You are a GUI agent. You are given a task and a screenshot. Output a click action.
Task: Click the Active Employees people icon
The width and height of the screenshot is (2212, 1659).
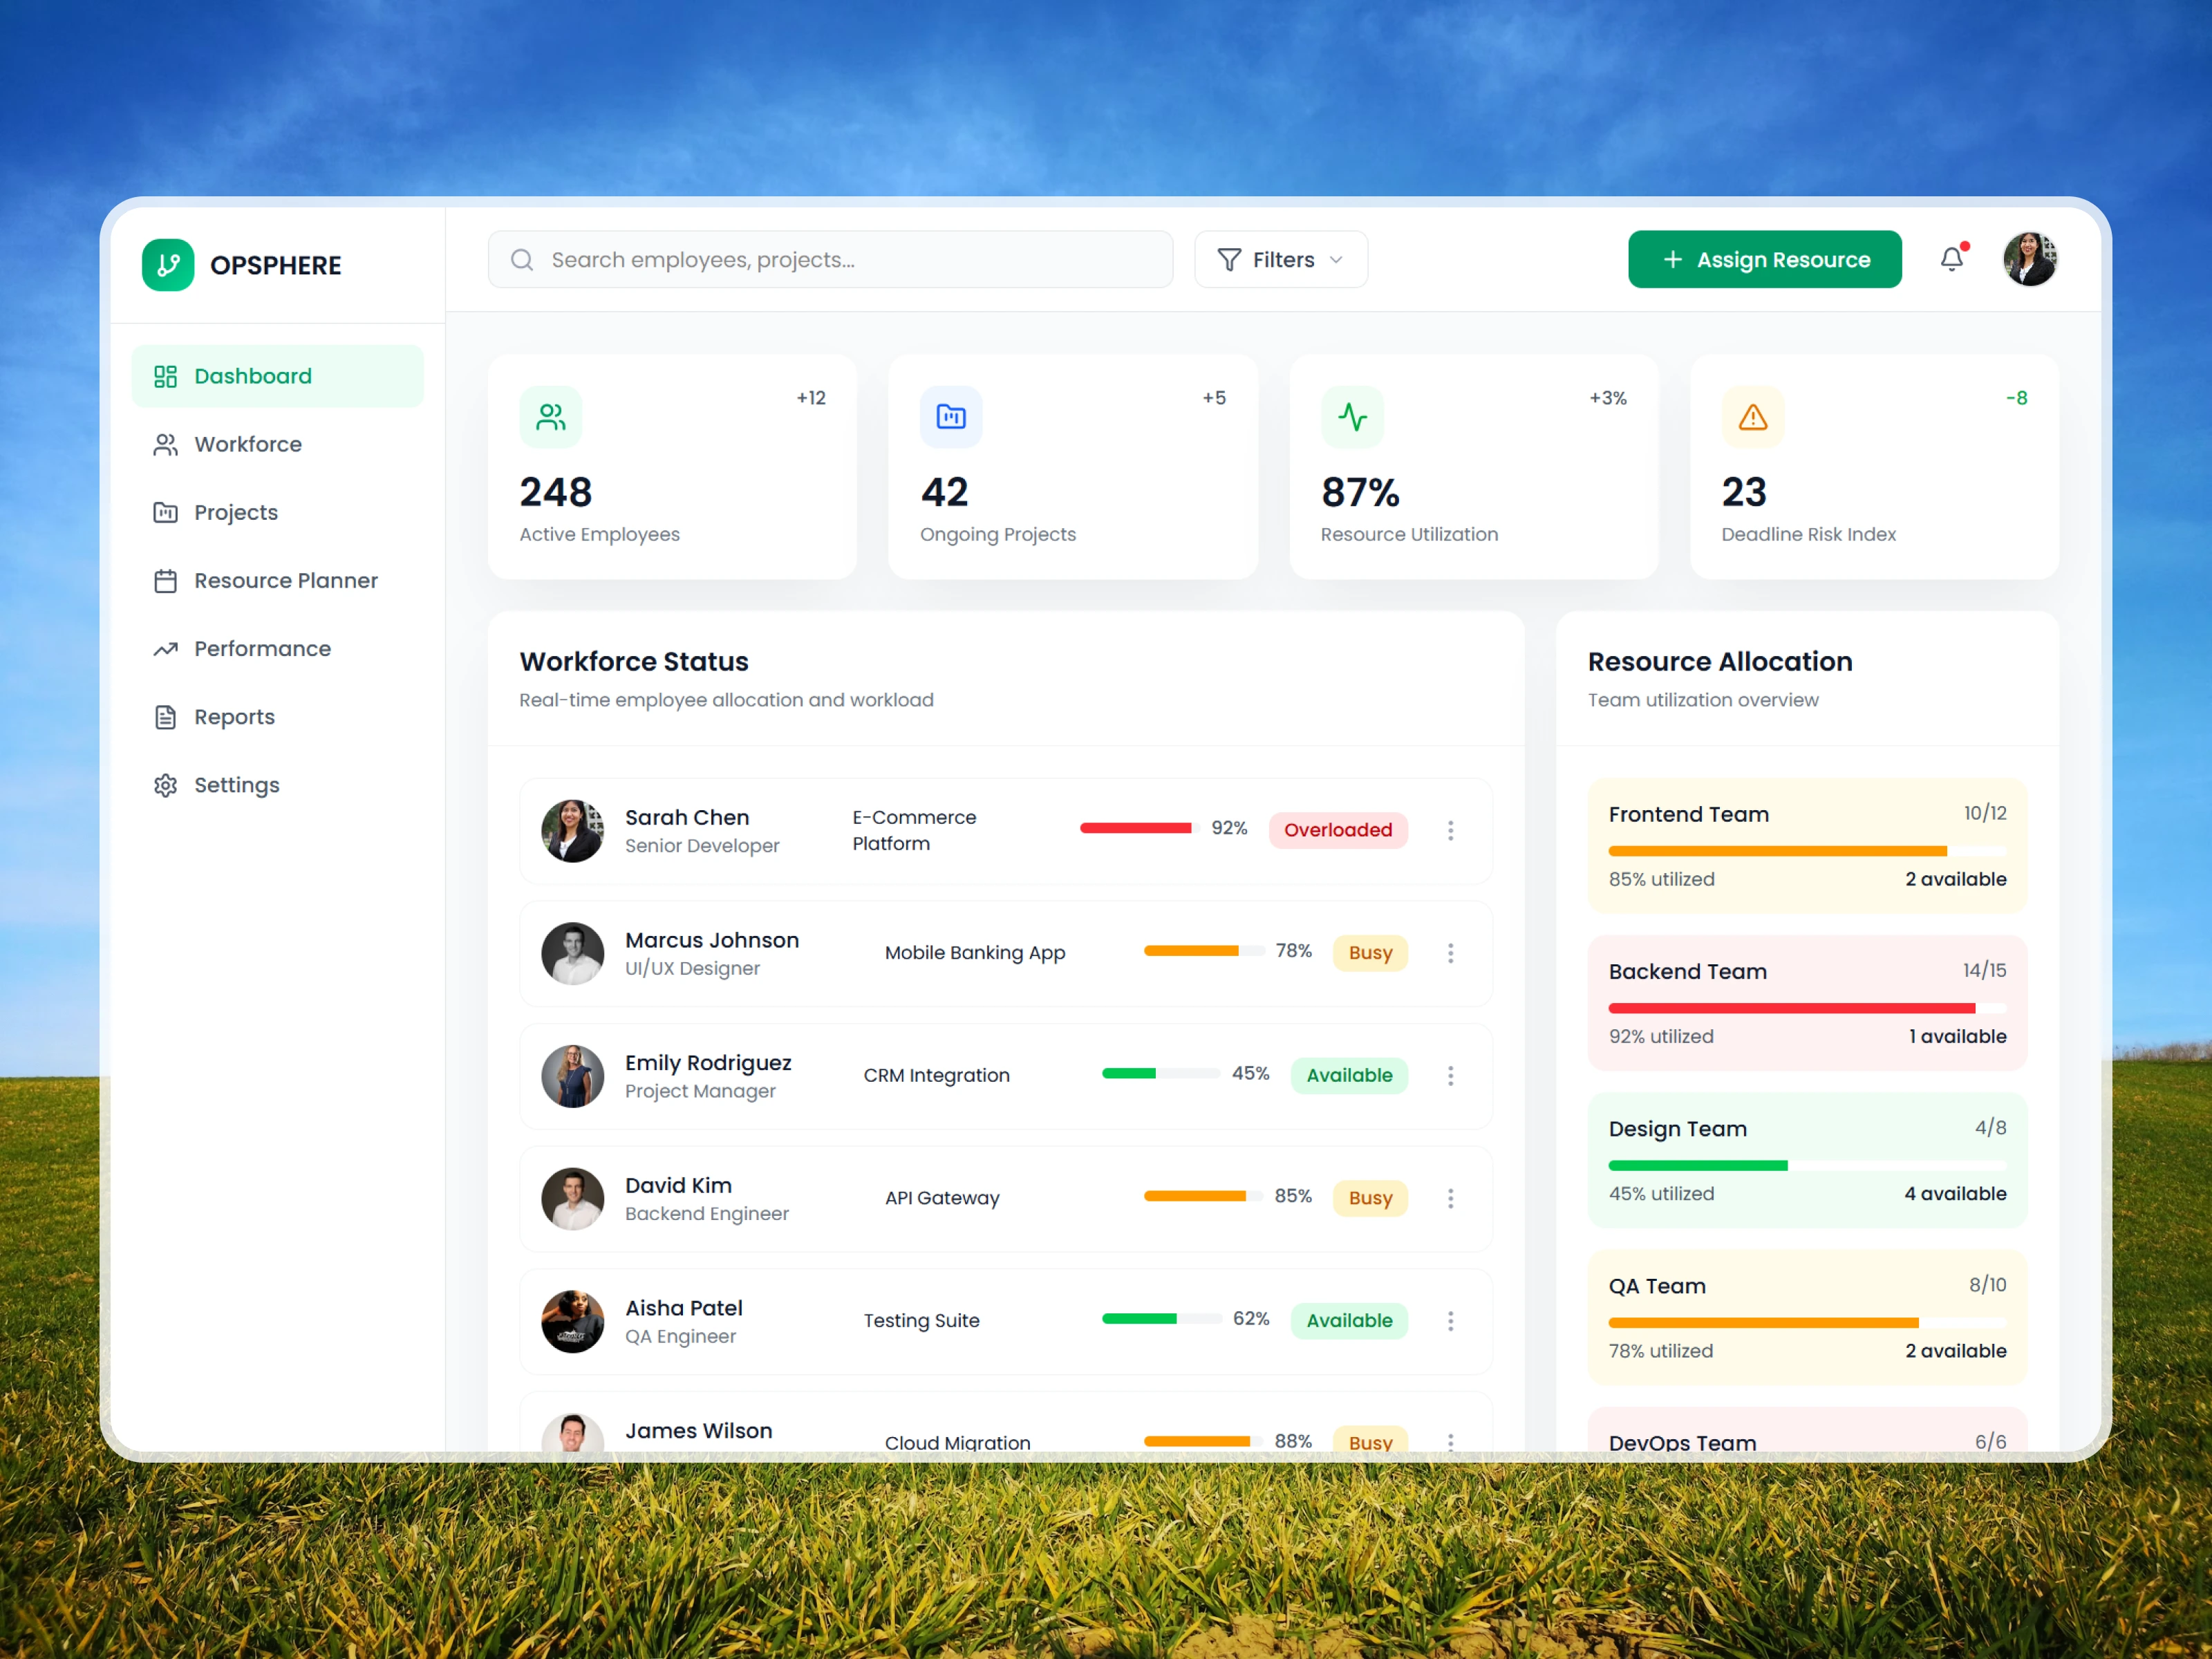[551, 417]
